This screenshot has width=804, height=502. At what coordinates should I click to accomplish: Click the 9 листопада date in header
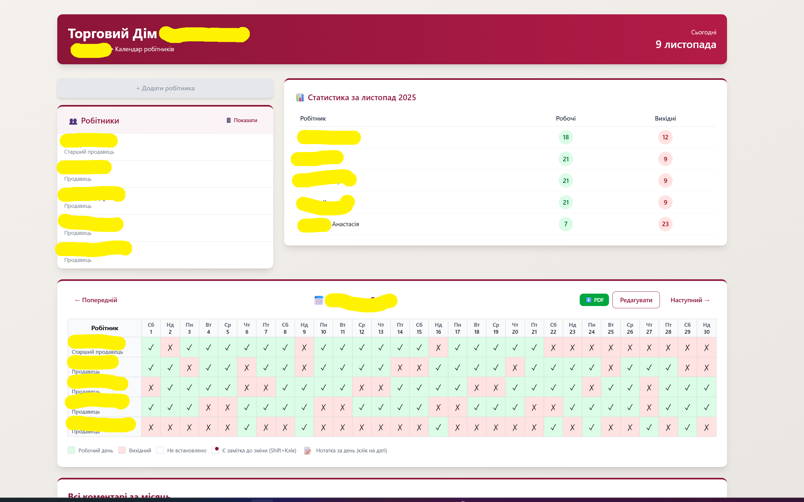(686, 45)
